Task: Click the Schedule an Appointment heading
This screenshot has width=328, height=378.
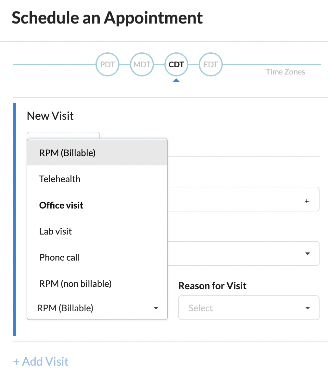Action: tap(107, 18)
